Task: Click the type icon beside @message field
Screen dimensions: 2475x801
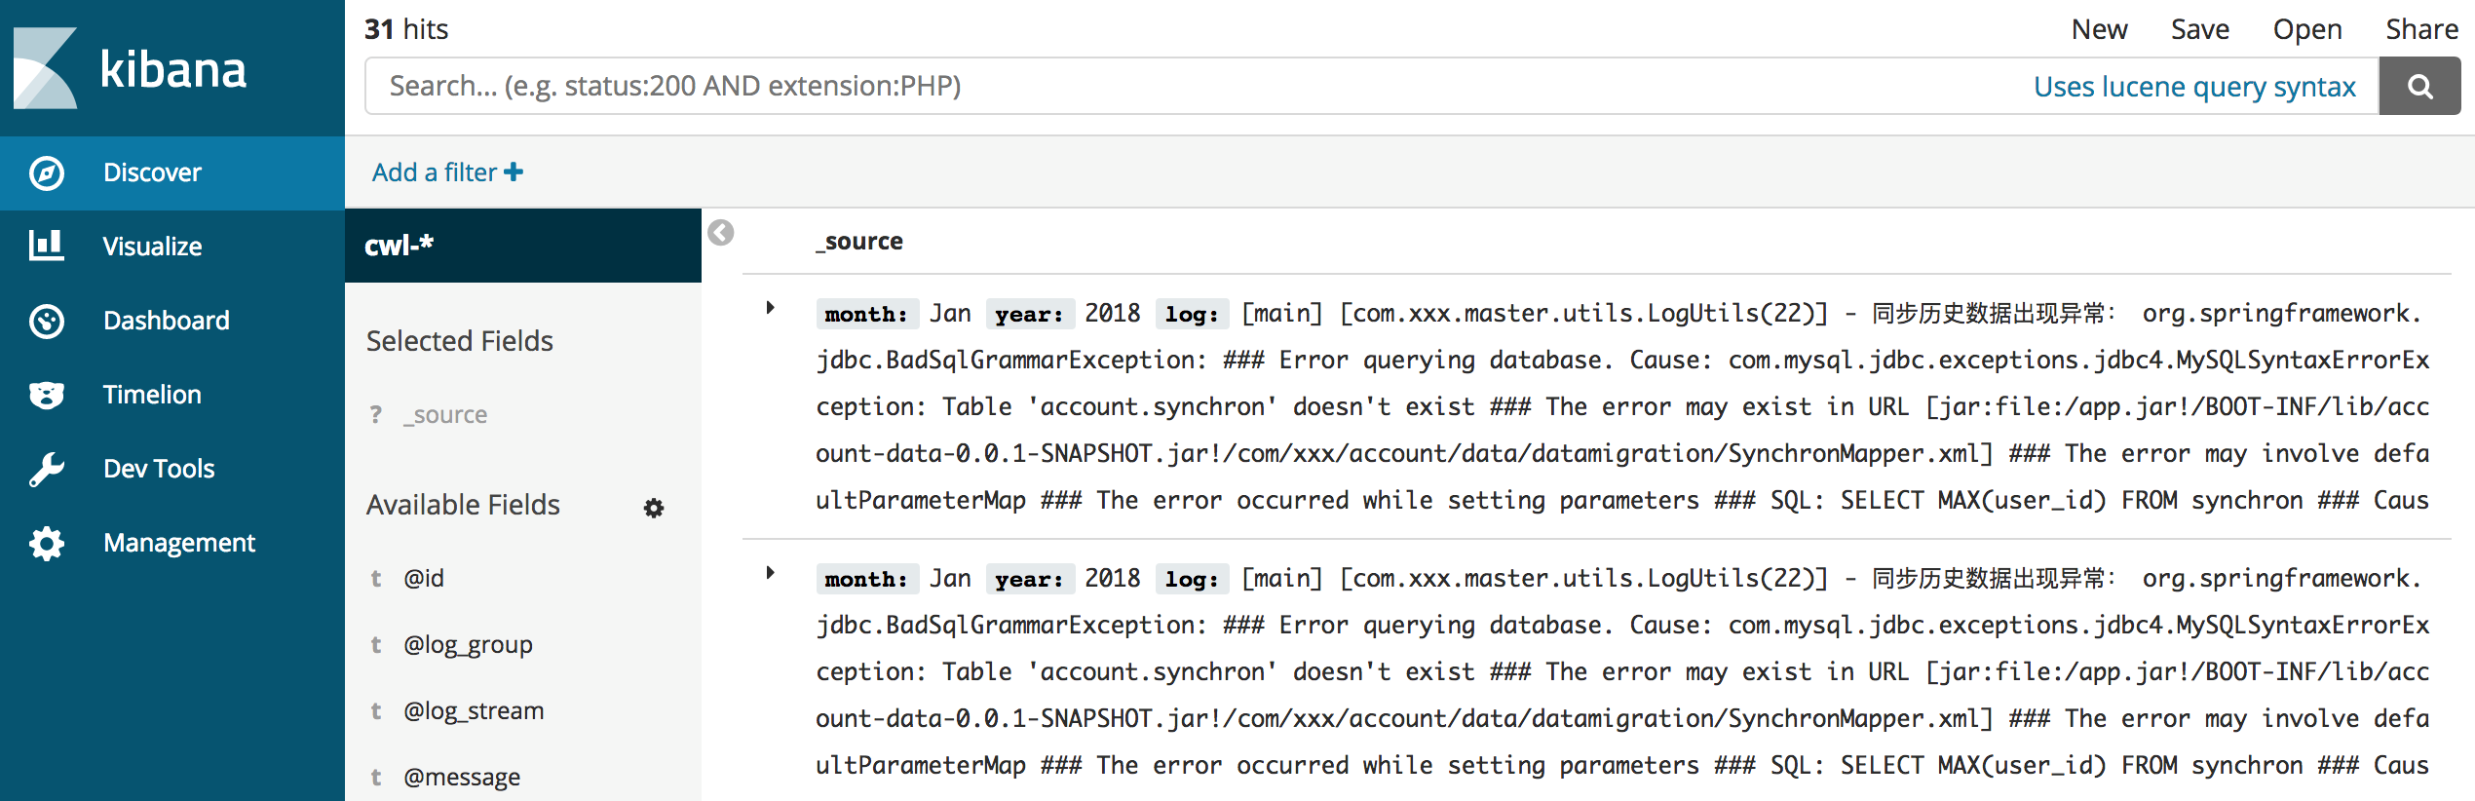Action: click(376, 778)
